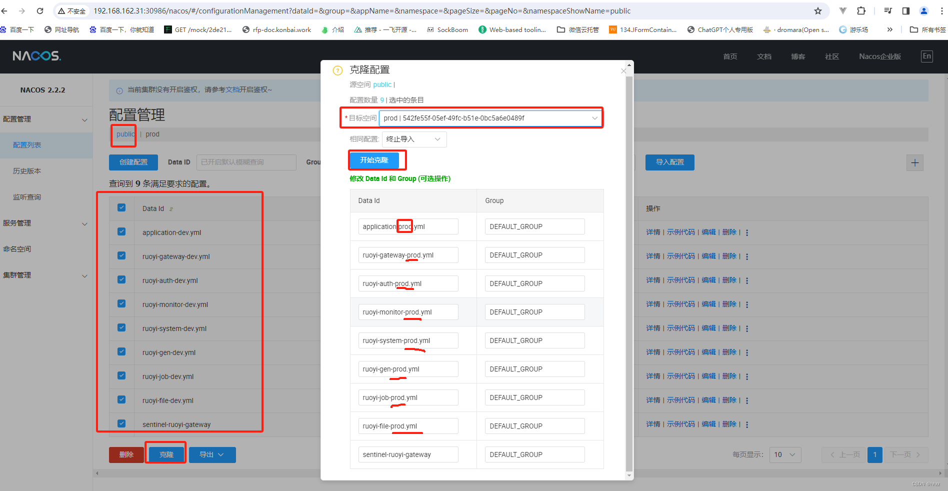Open more actions for ruoyi-job-dev.yml row

pyautogui.click(x=747, y=376)
